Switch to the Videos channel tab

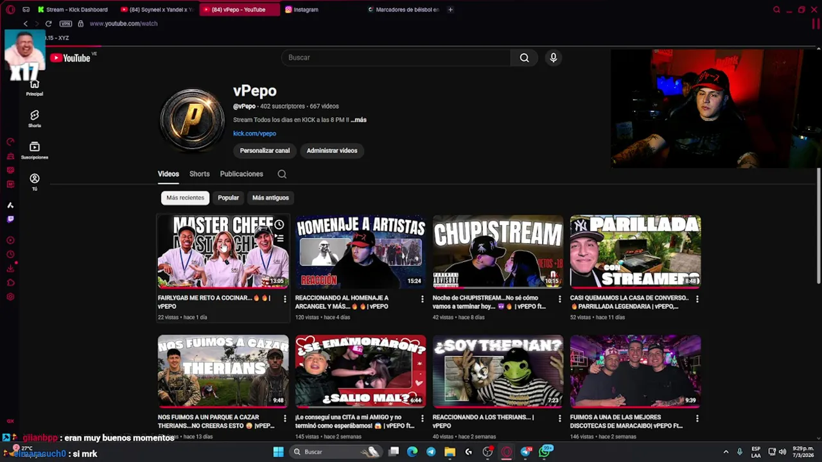click(x=168, y=174)
